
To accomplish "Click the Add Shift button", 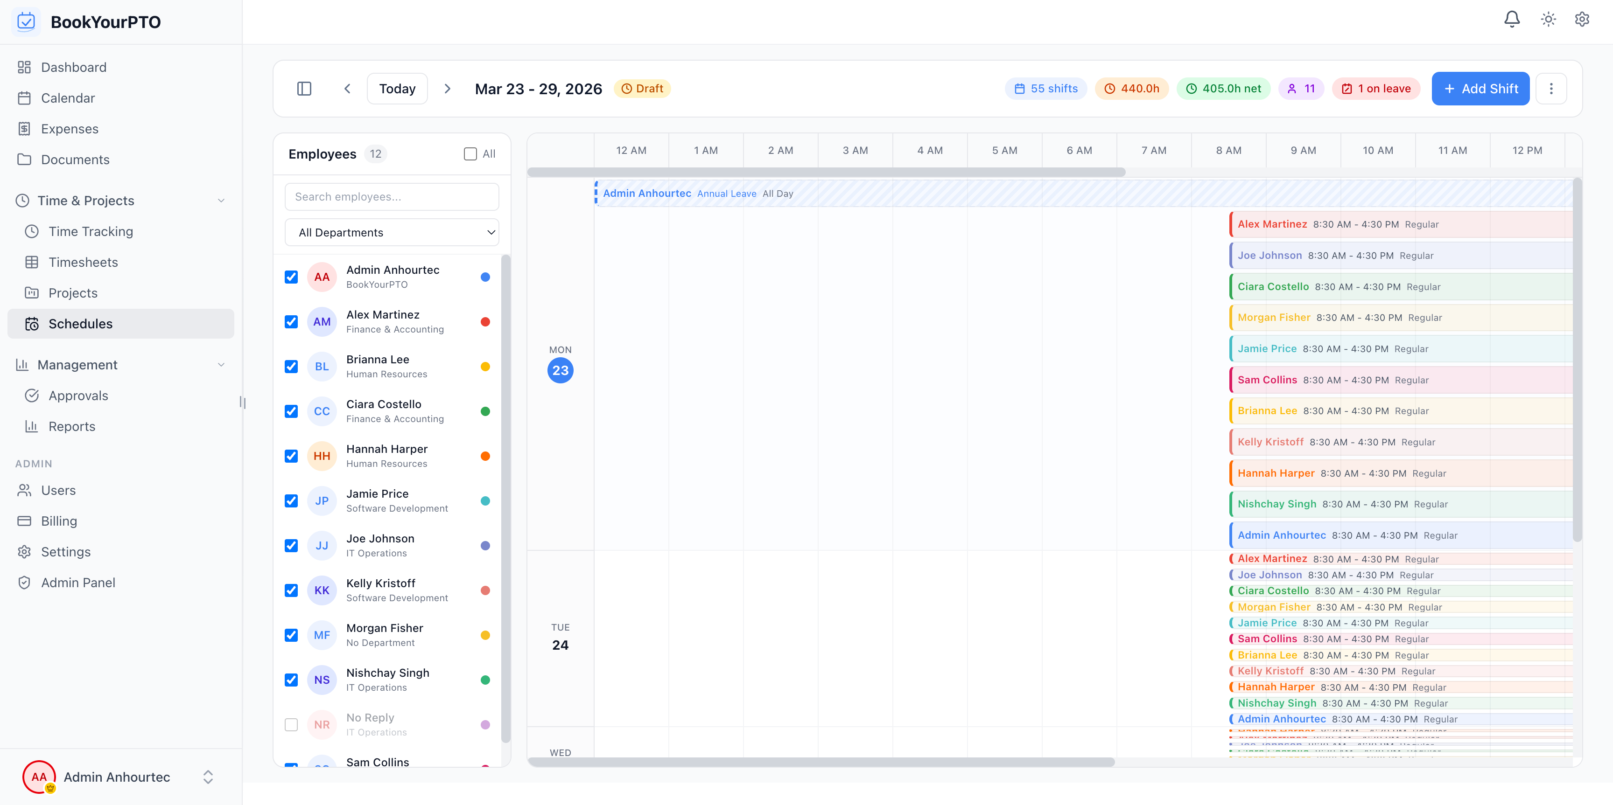I will click(1480, 89).
